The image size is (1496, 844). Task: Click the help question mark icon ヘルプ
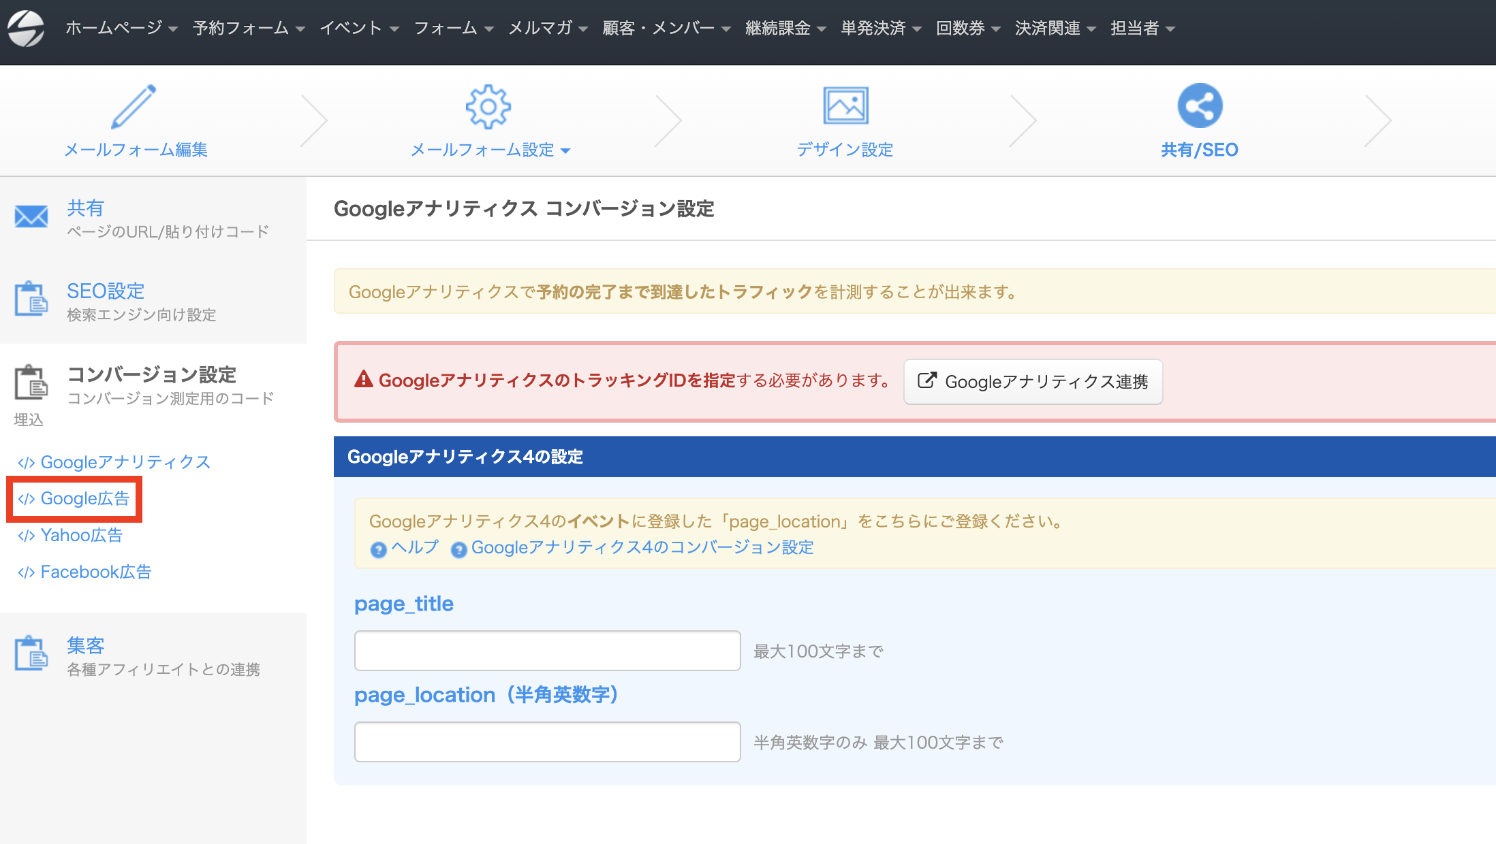pyautogui.click(x=379, y=549)
